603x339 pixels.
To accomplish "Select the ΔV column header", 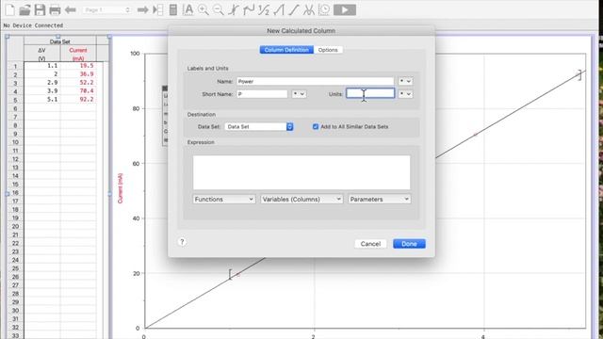I will [41, 54].
